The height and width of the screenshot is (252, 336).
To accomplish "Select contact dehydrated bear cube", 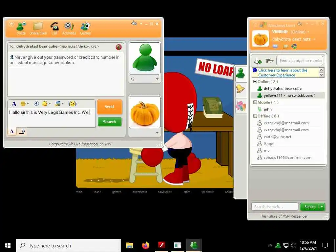I will tap(288, 89).
